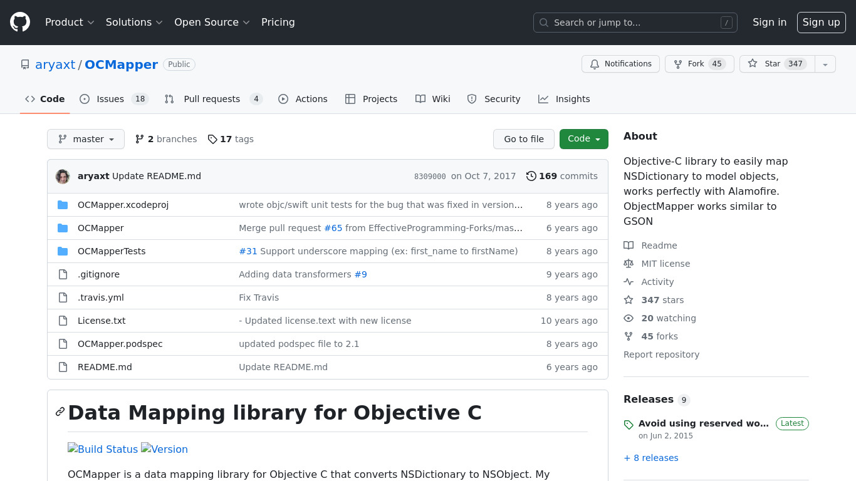Open the README.md file link
The height and width of the screenshot is (481, 856).
click(x=105, y=367)
